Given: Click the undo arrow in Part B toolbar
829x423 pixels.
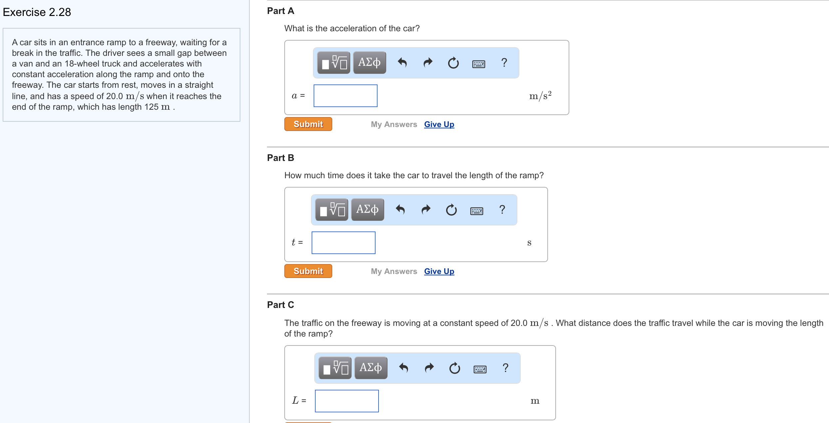Looking at the screenshot, I should point(400,210).
